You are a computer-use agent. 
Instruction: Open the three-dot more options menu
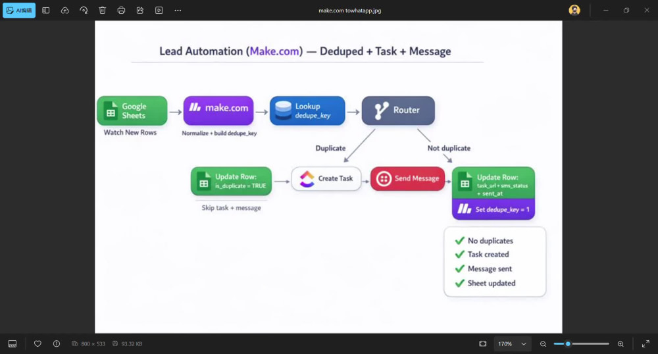point(178,11)
